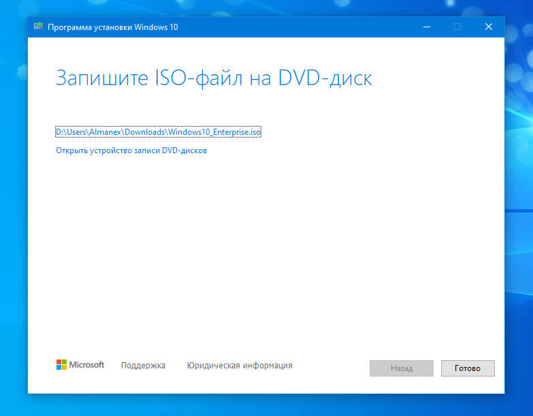Screen dimensions: 533x416
Task: Open the Юридическая информация link
Action: click(240, 366)
